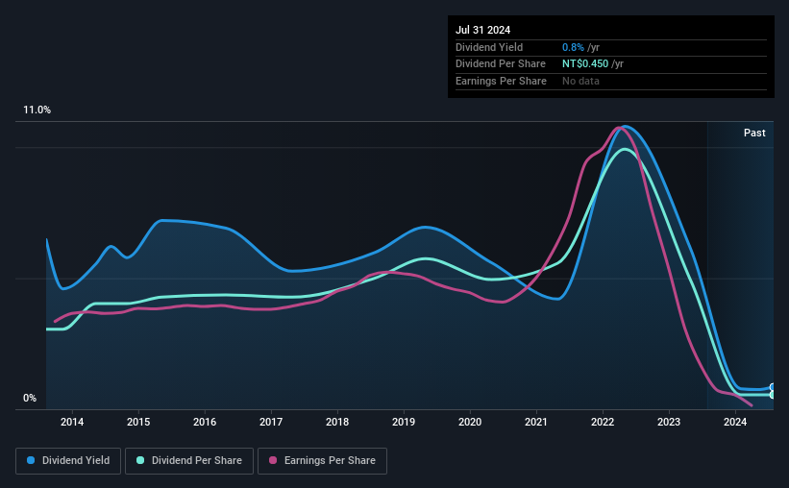Click the blue Dividend Yield endpoint marker
This screenshot has height=488, width=789.
(x=772, y=387)
